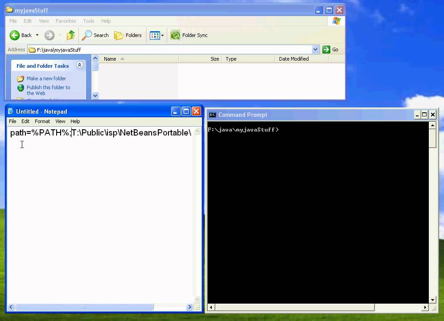444x321 pixels.
Task: Sort by Date Modified column header
Action: point(301,59)
